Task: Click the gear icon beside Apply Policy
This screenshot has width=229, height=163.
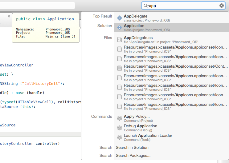Action: (120, 118)
